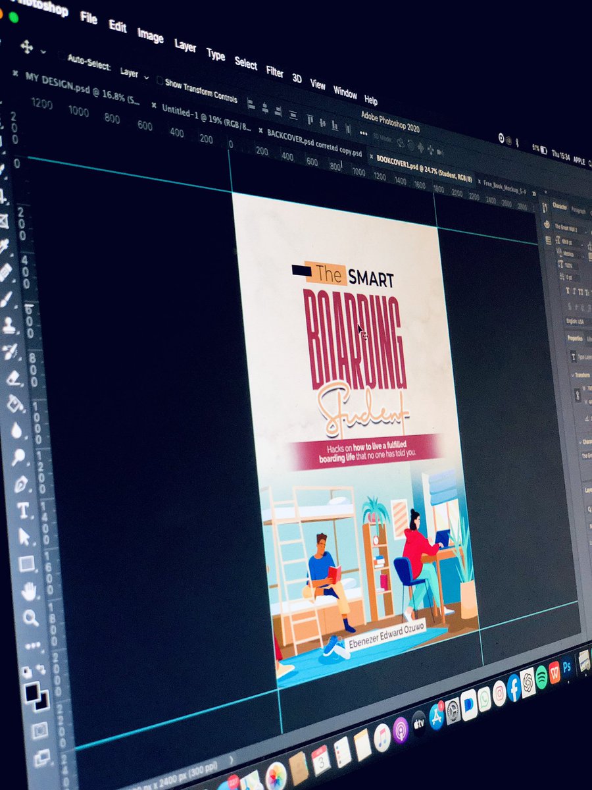This screenshot has height=790, width=592.
Task: Open Facebook from the Dock
Action: (514, 687)
